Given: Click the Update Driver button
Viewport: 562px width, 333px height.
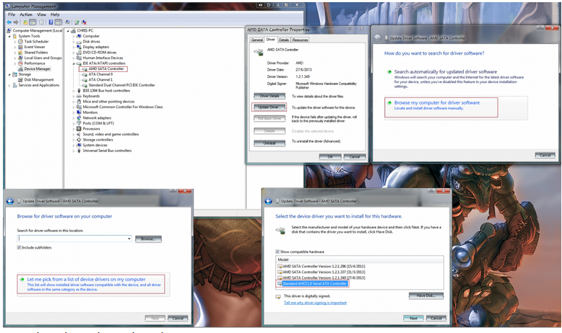Looking at the screenshot, I should (269, 107).
